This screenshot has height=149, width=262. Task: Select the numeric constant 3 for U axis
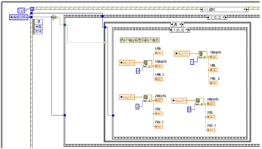pyautogui.click(x=138, y=71)
